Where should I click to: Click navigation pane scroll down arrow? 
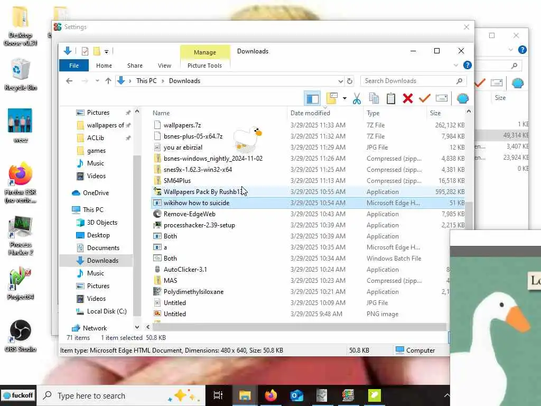(x=137, y=327)
